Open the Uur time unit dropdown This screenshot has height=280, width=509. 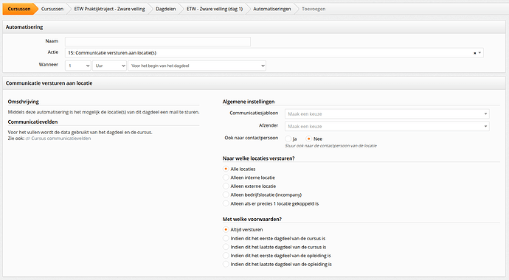[x=109, y=66]
